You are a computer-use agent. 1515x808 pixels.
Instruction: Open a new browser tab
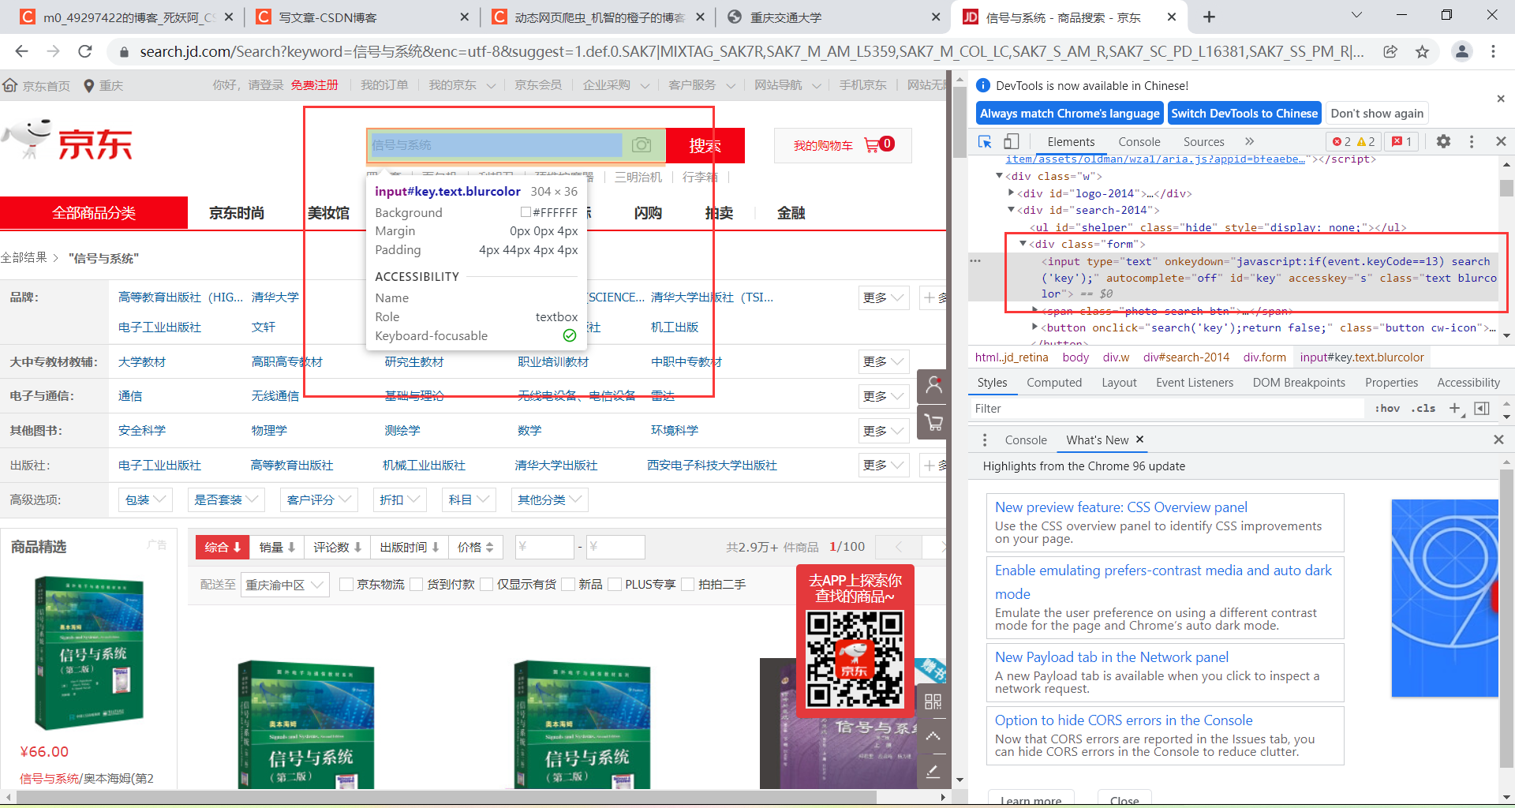tap(1209, 17)
